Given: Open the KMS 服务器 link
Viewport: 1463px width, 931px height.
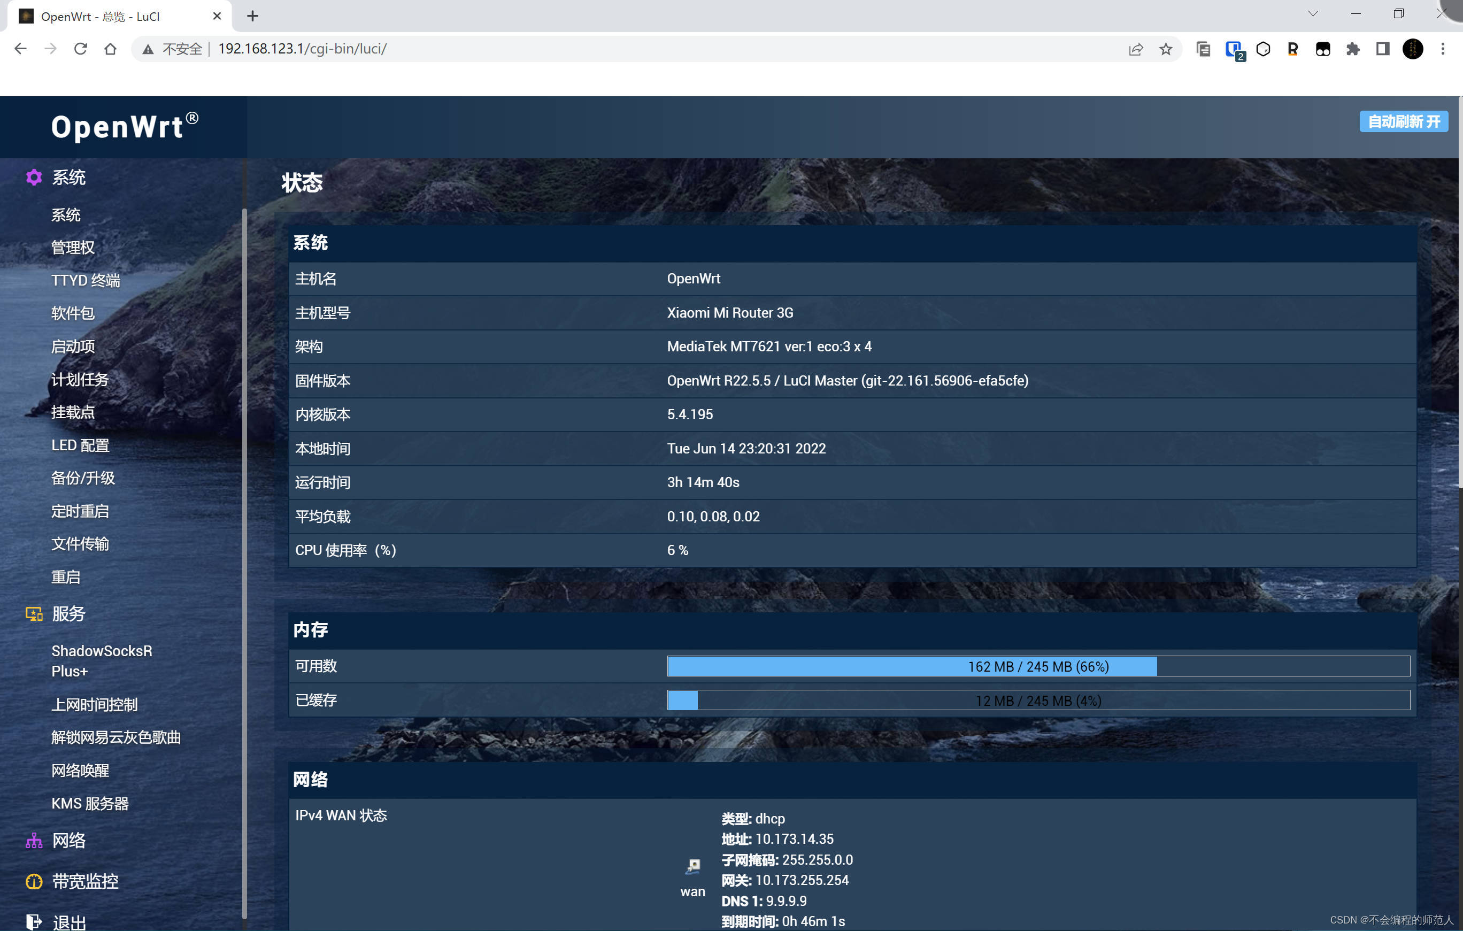Looking at the screenshot, I should [x=90, y=803].
